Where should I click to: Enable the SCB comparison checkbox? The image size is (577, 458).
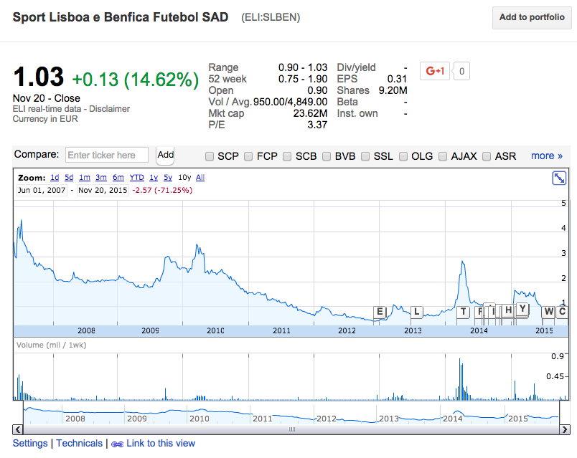point(287,156)
